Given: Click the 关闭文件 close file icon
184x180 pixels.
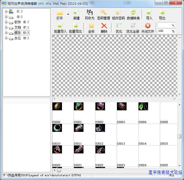Looking at the screenshot, I should tap(148, 26).
